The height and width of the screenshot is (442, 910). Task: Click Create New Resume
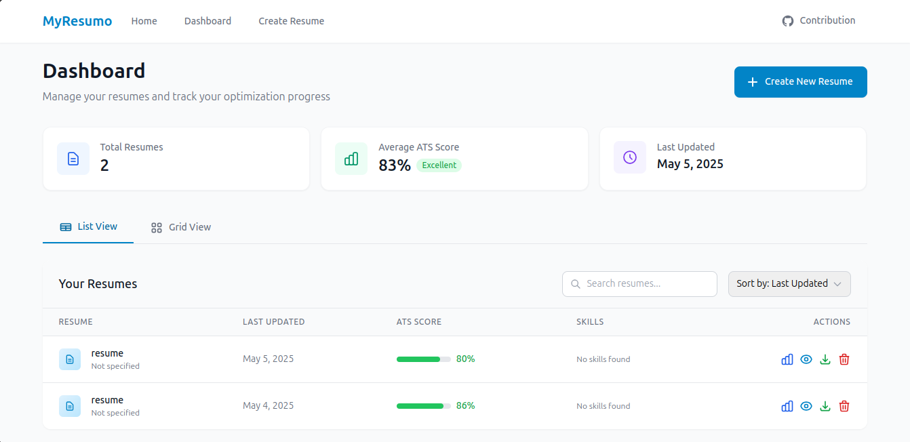pos(800,81)
